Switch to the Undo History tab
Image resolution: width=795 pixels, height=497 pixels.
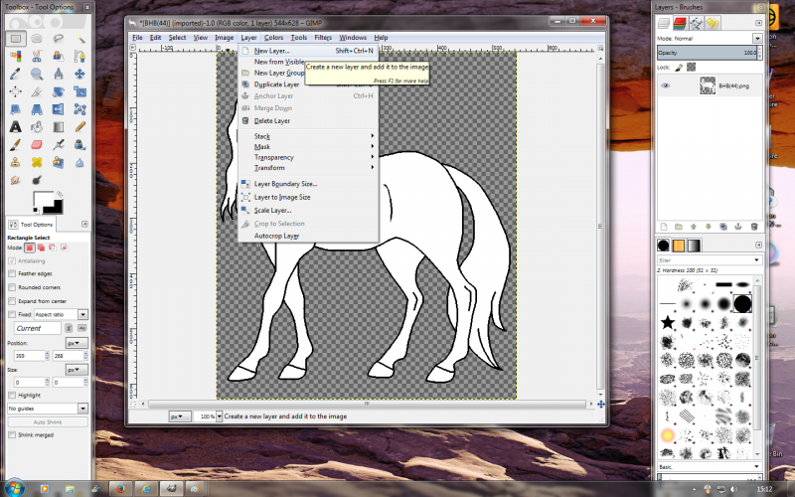(713, 23)
